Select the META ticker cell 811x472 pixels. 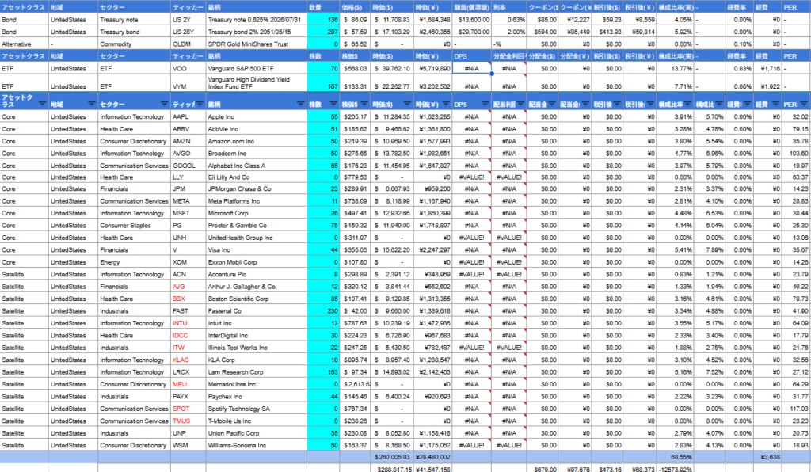click(188, 201)
